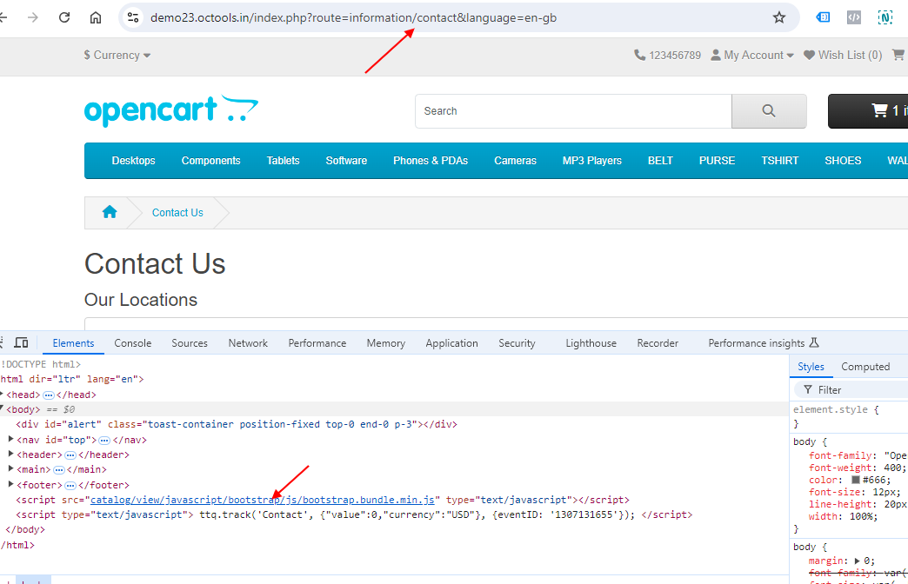Image resolution: width=908 pixels, height=584 pixels.
Task: Switch to the Elements tab
Action: click(x=73, y=343)
